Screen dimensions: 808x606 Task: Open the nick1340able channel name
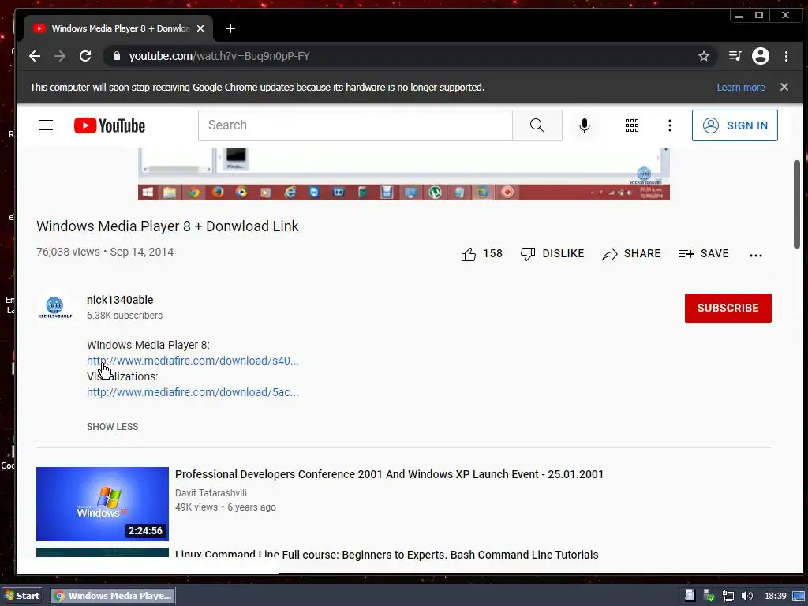(120, 300)
